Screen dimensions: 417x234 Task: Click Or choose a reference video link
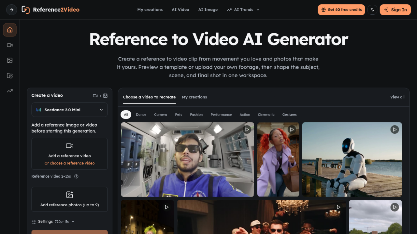tap(70, 163)
